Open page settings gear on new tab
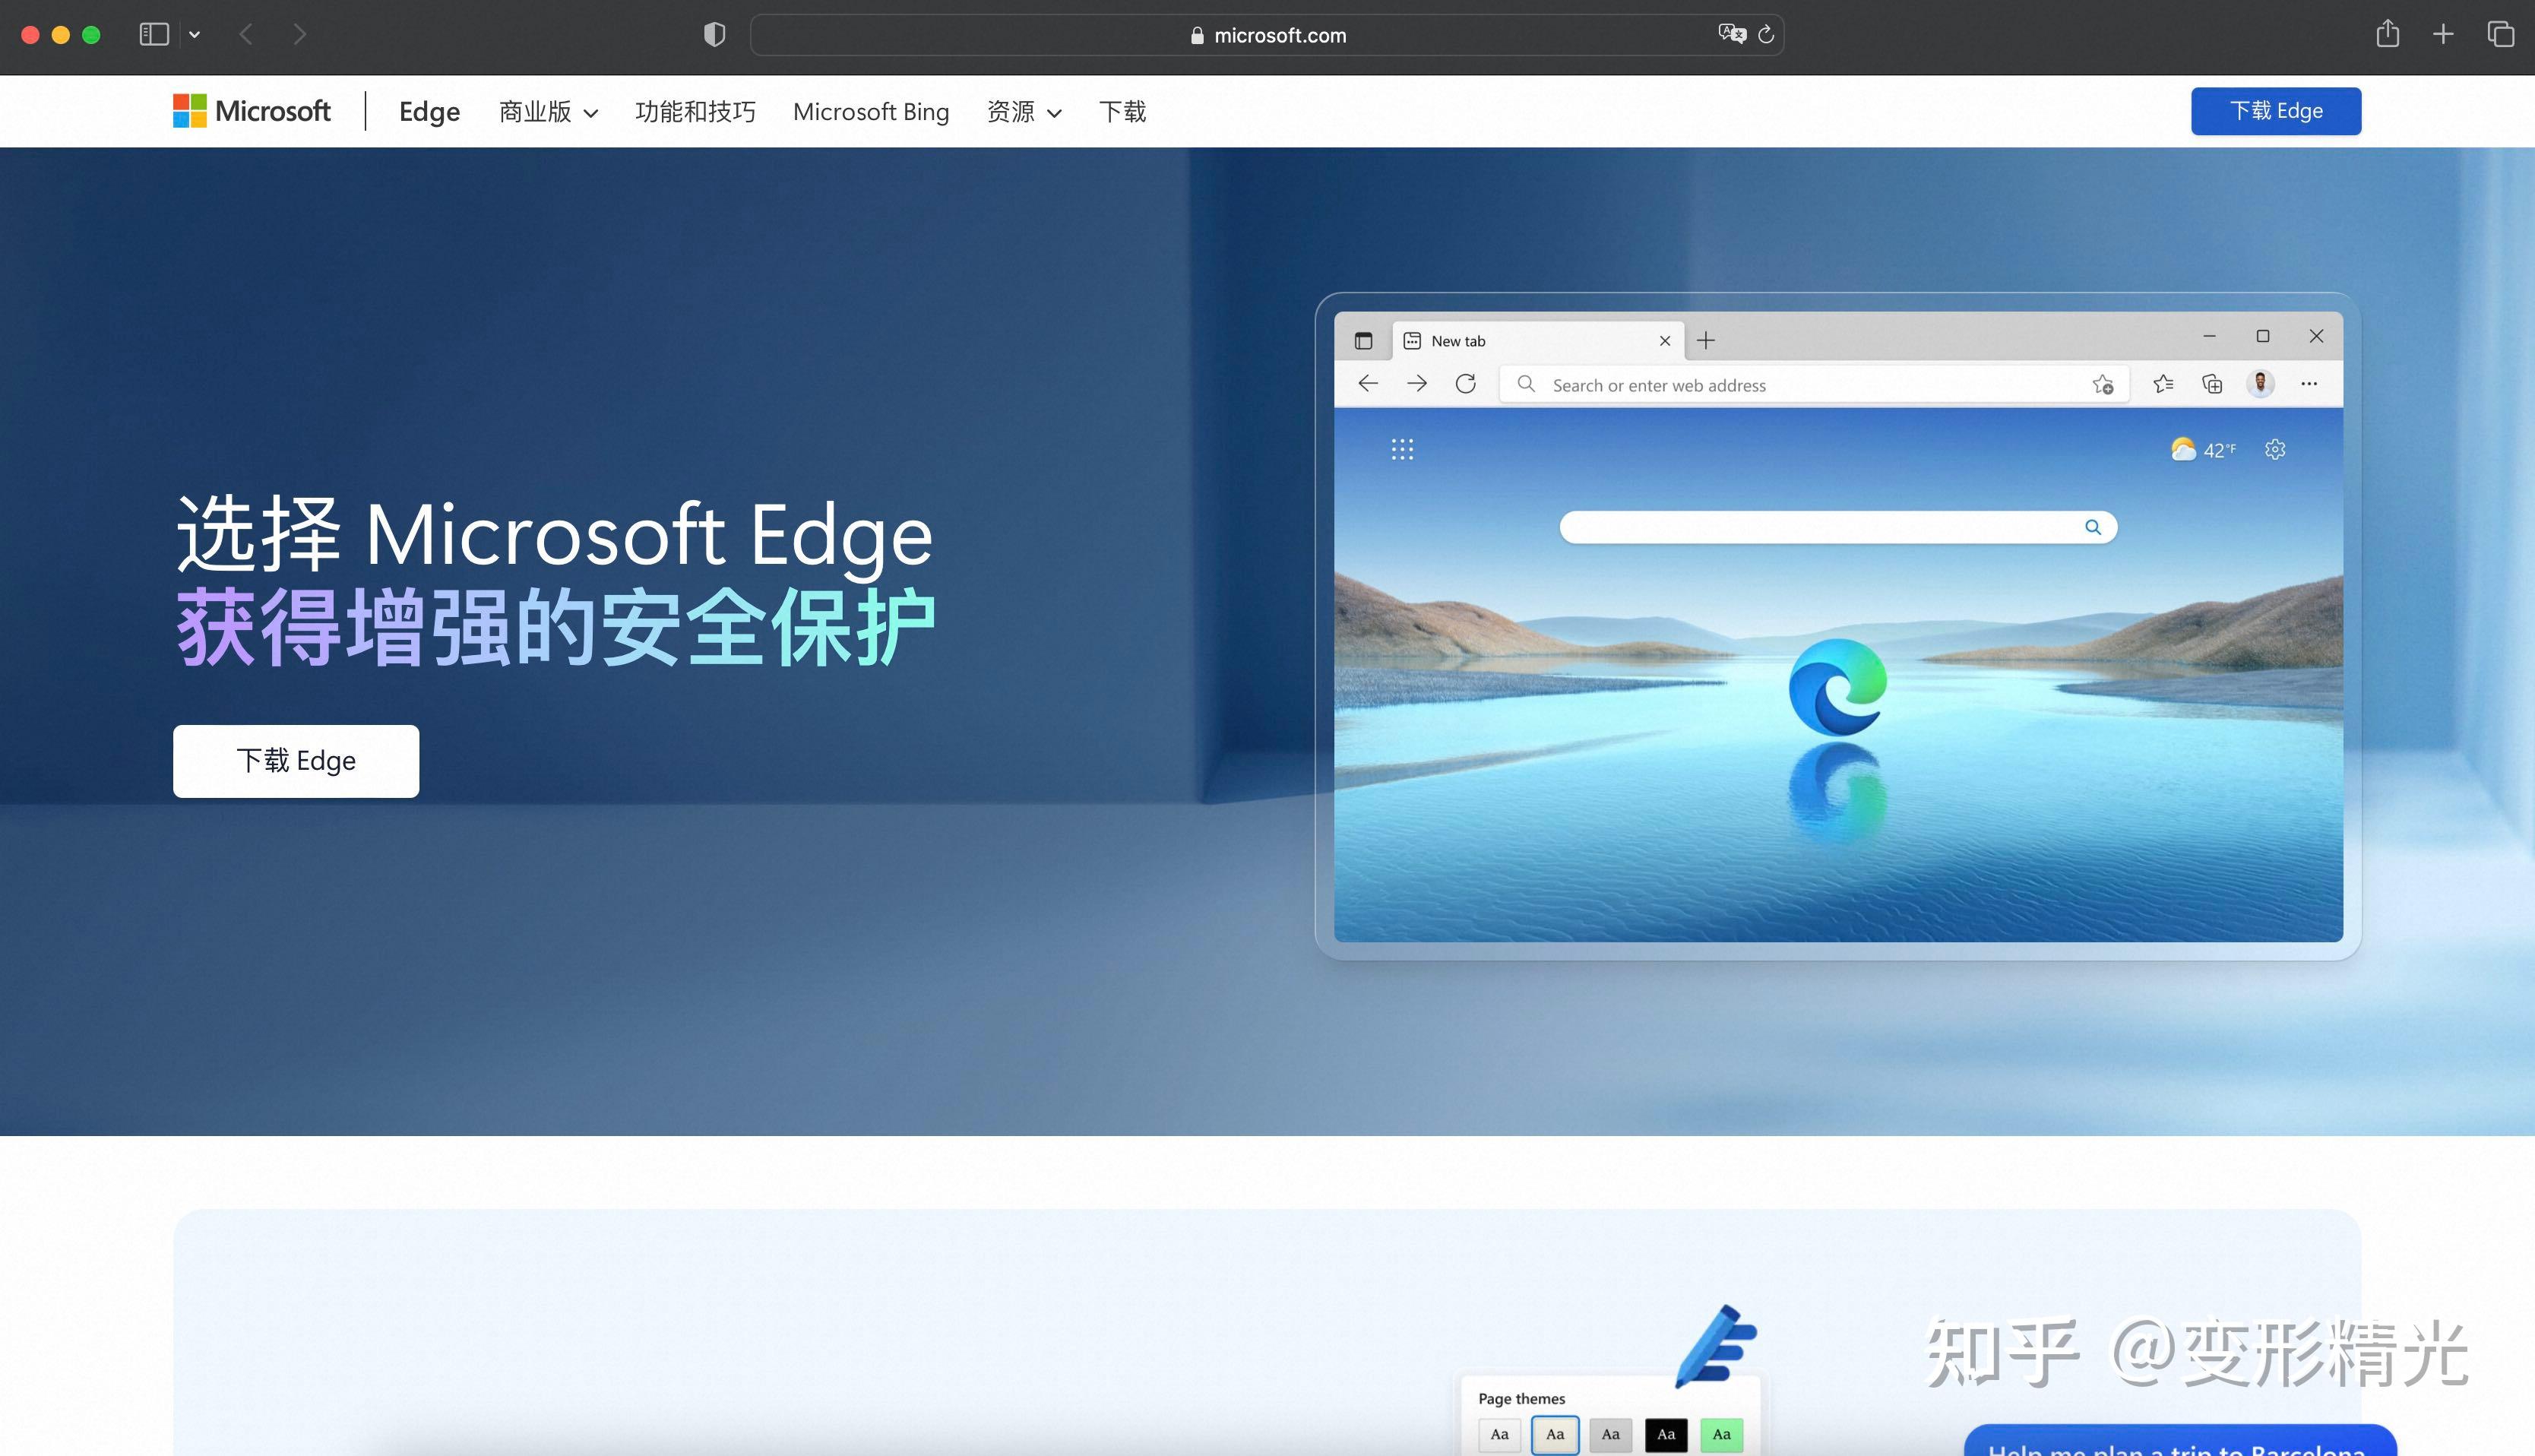This screenshot has height=1456, width=2535. tap(2275, 449)
